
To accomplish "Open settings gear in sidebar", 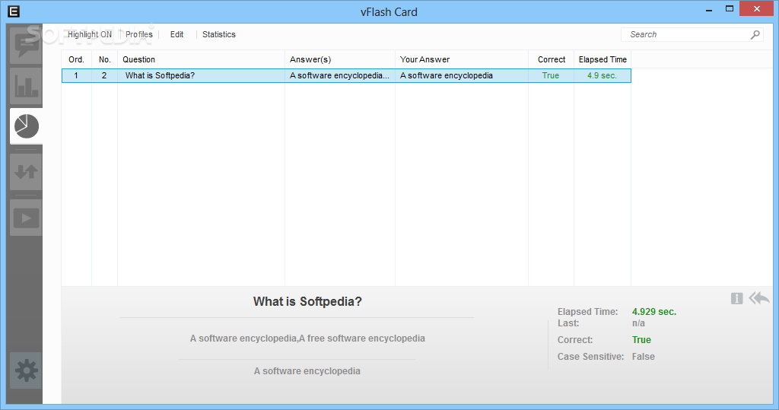I will click(x=26, y=370).
